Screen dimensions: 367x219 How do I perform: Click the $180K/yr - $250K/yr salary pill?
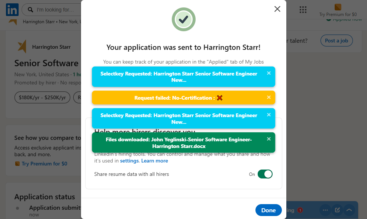(42, 97)
